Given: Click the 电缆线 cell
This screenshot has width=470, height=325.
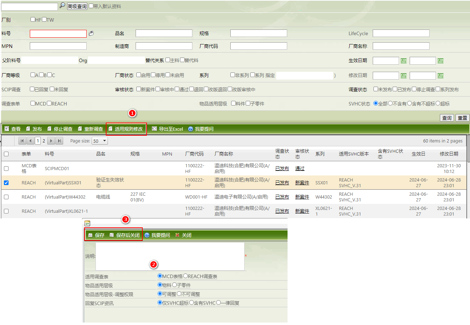Looking at the screenshot, I should (103, 197).
